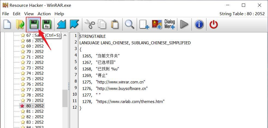
Task: Click string line 1268 "已找到 %u"
Action: pyautogui.click(x=101, y=69)
